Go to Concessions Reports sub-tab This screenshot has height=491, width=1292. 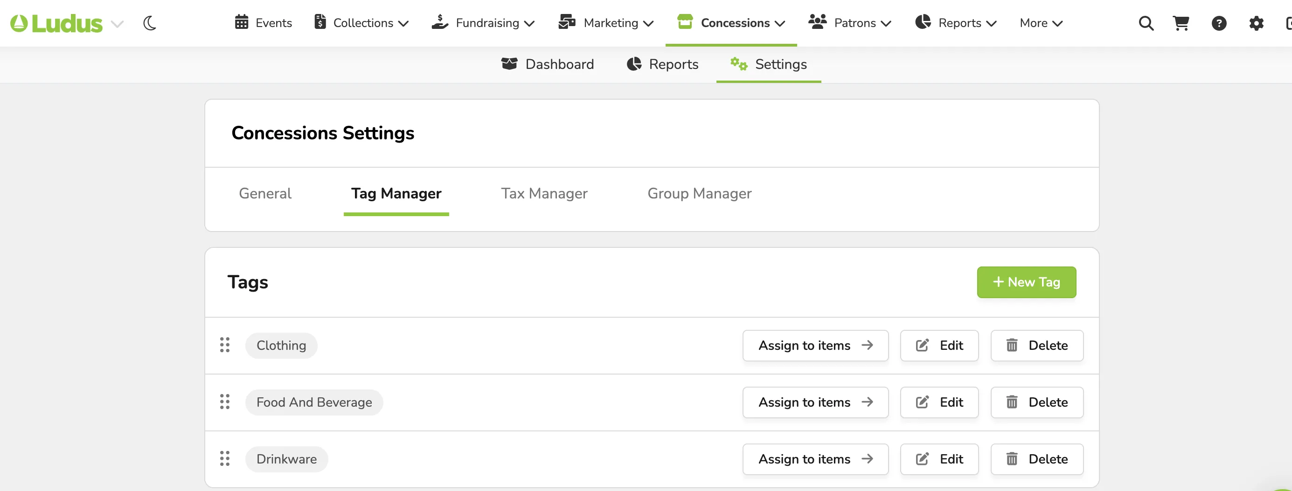(x=662, y=64)
